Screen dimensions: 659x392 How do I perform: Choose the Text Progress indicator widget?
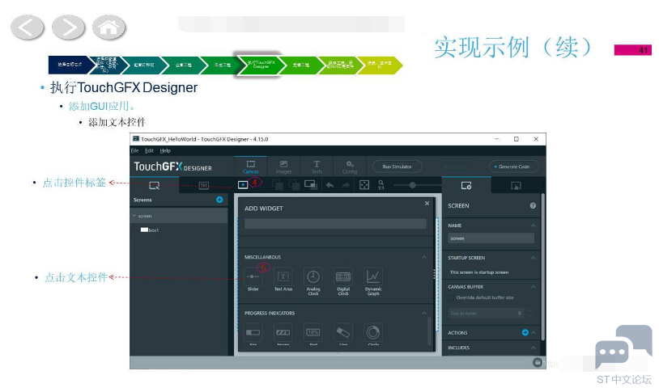pos(313,334)
